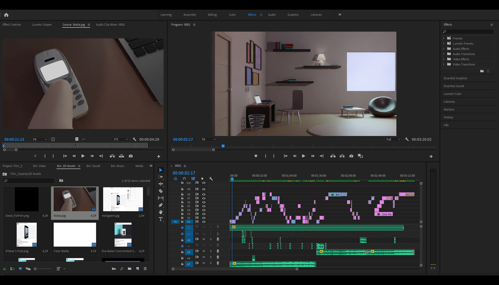
Task: Select the Ripple Edit tool
Action: (161, 184)
